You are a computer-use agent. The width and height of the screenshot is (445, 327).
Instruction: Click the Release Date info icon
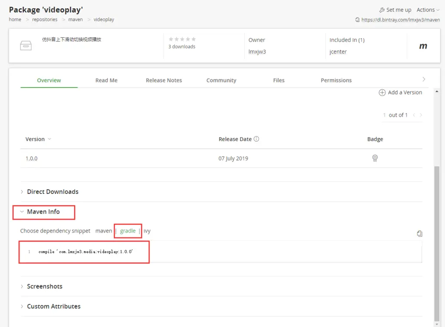coord(256,139)
